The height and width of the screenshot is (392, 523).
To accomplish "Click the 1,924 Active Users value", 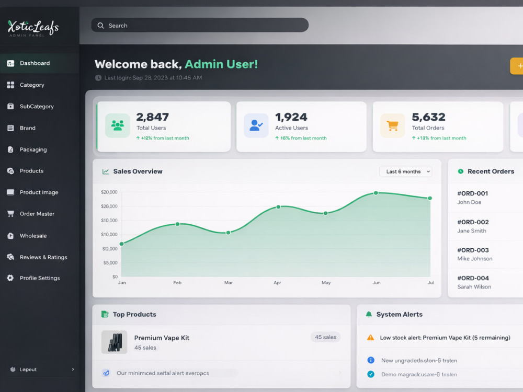I will pos(291,117).
